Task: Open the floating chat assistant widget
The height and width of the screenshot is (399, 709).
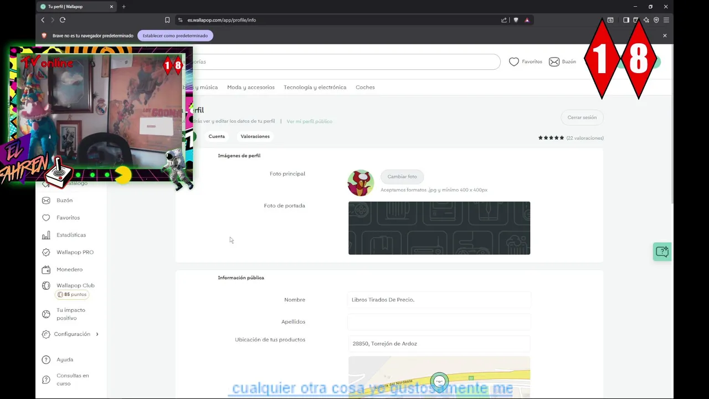Action: [x=662, y=252]
